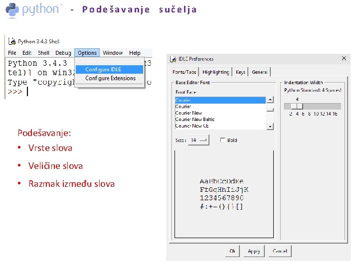Select Courier New Baltic font
The height and width of the screenshot is (269, 359).
coord(220,119)
